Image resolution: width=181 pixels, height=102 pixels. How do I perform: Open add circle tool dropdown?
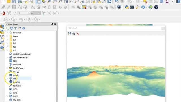pos(17,19)
